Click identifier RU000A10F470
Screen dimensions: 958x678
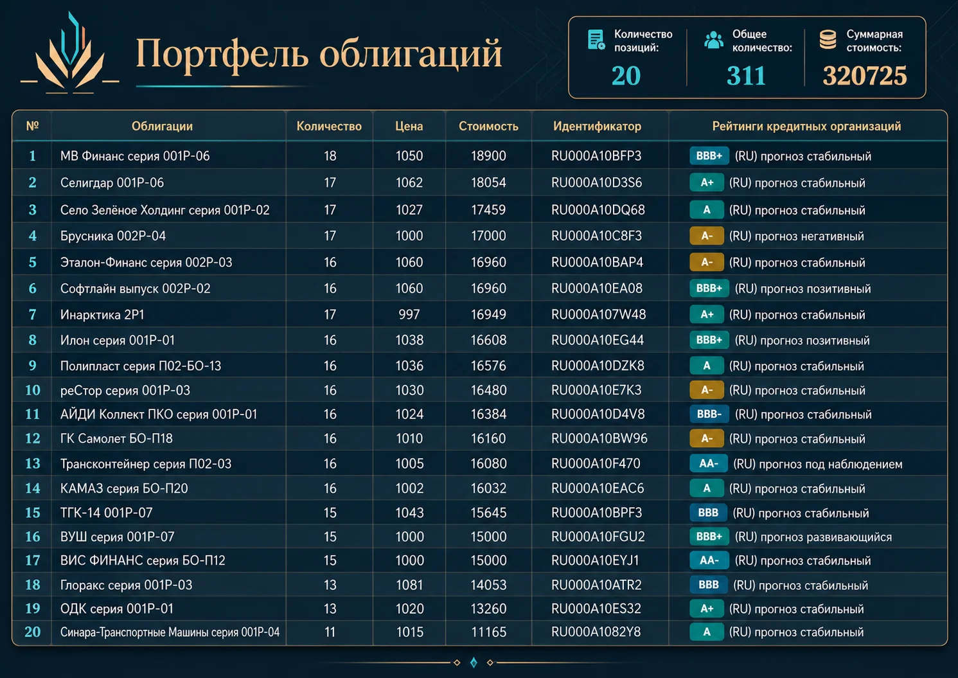[596, 463]
